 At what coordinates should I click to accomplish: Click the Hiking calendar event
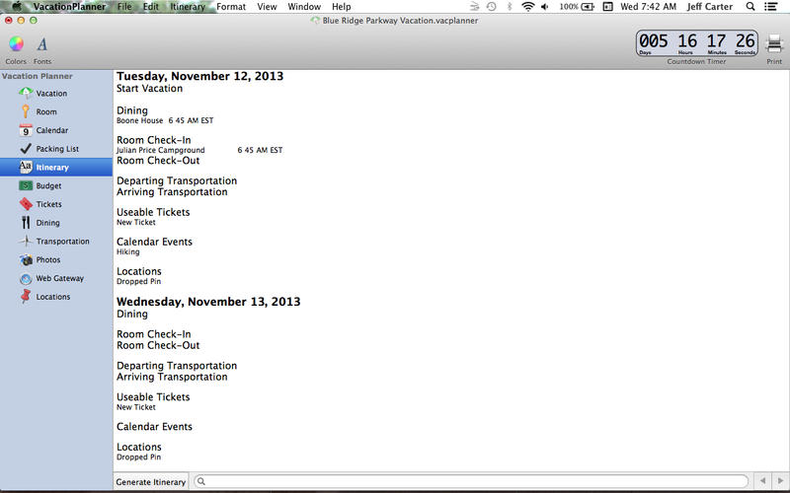click(x=128, y=252)
